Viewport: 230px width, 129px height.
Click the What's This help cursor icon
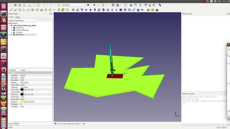pos(88,5)
